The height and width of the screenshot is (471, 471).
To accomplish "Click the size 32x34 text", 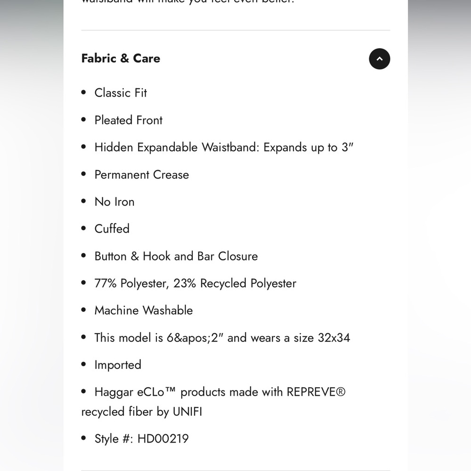I will pos(333,338).
